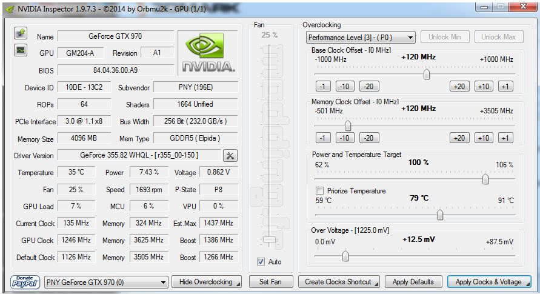This screenshot has height=294, width=540.
Task: Click the Bus Width value 256 Bit
Action: (196, 121)
